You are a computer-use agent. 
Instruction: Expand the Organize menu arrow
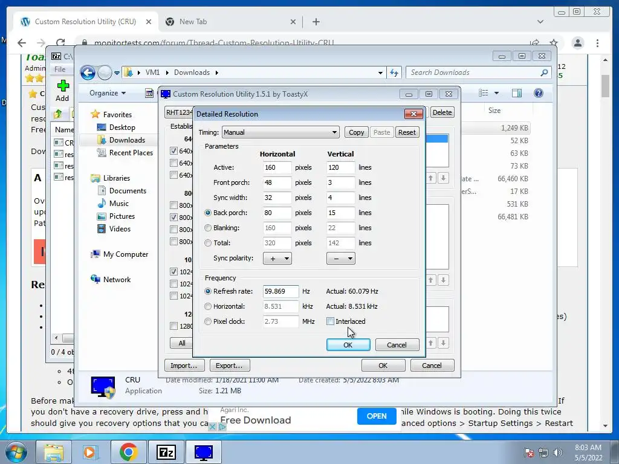coord(123,93)
